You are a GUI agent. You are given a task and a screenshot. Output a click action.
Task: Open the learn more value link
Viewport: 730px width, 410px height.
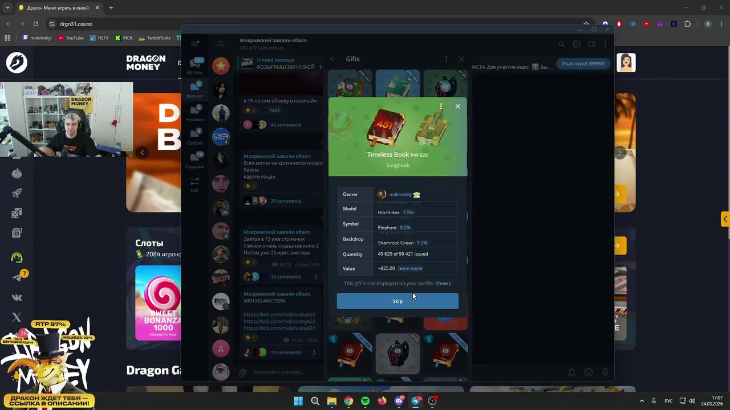410,268
